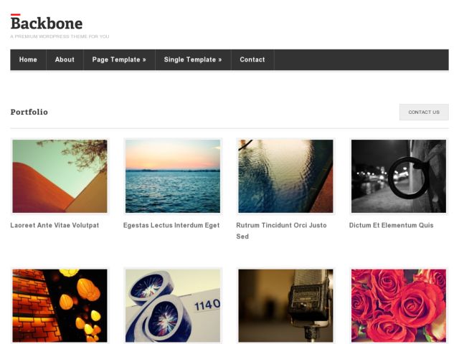Open the Contact menu item
Image resolution: width=459 pixels, height=344 pixels.
[x=252, y=59]
